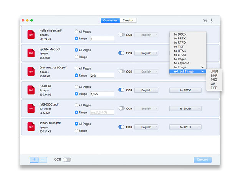The image size is (242, 181).
Task: Enable OCR for Crossroa...te LOI.pdf
Action: click(x=122, y=72)
